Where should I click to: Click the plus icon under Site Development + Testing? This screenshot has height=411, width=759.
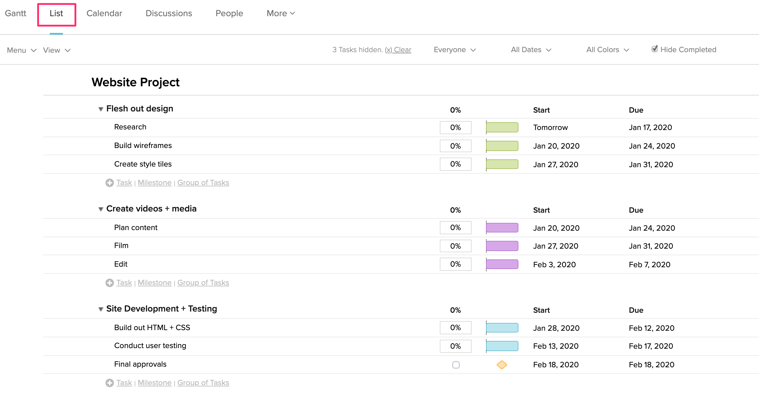coord(110,383)
